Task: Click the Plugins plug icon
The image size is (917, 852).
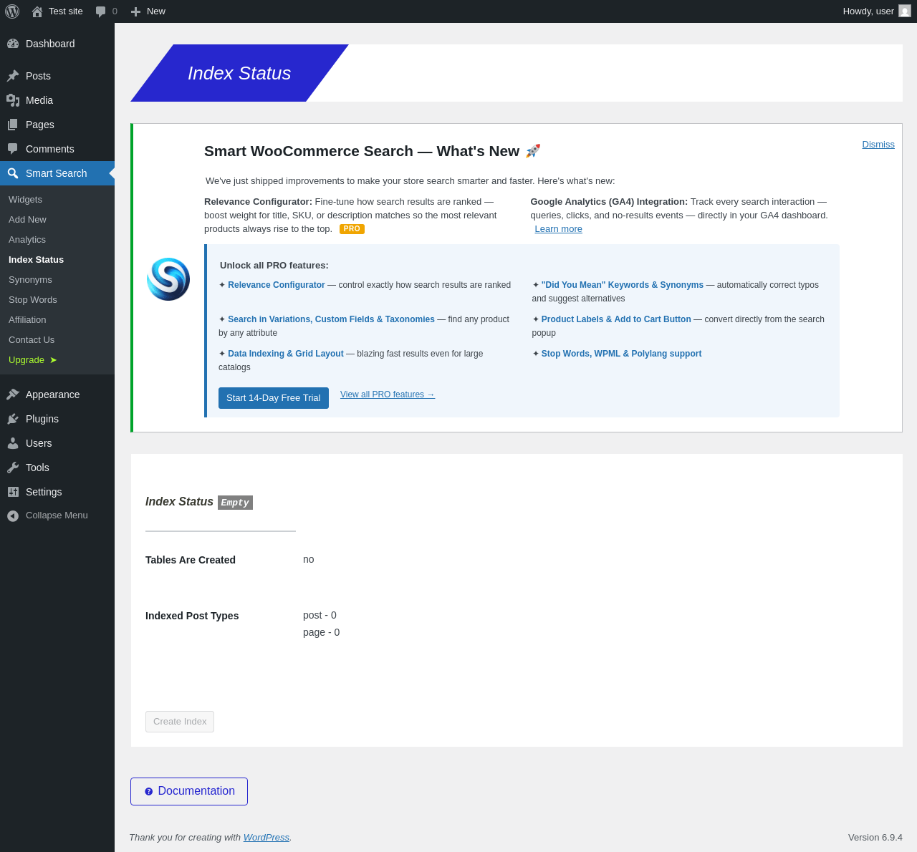Action: tap(13, 419)
